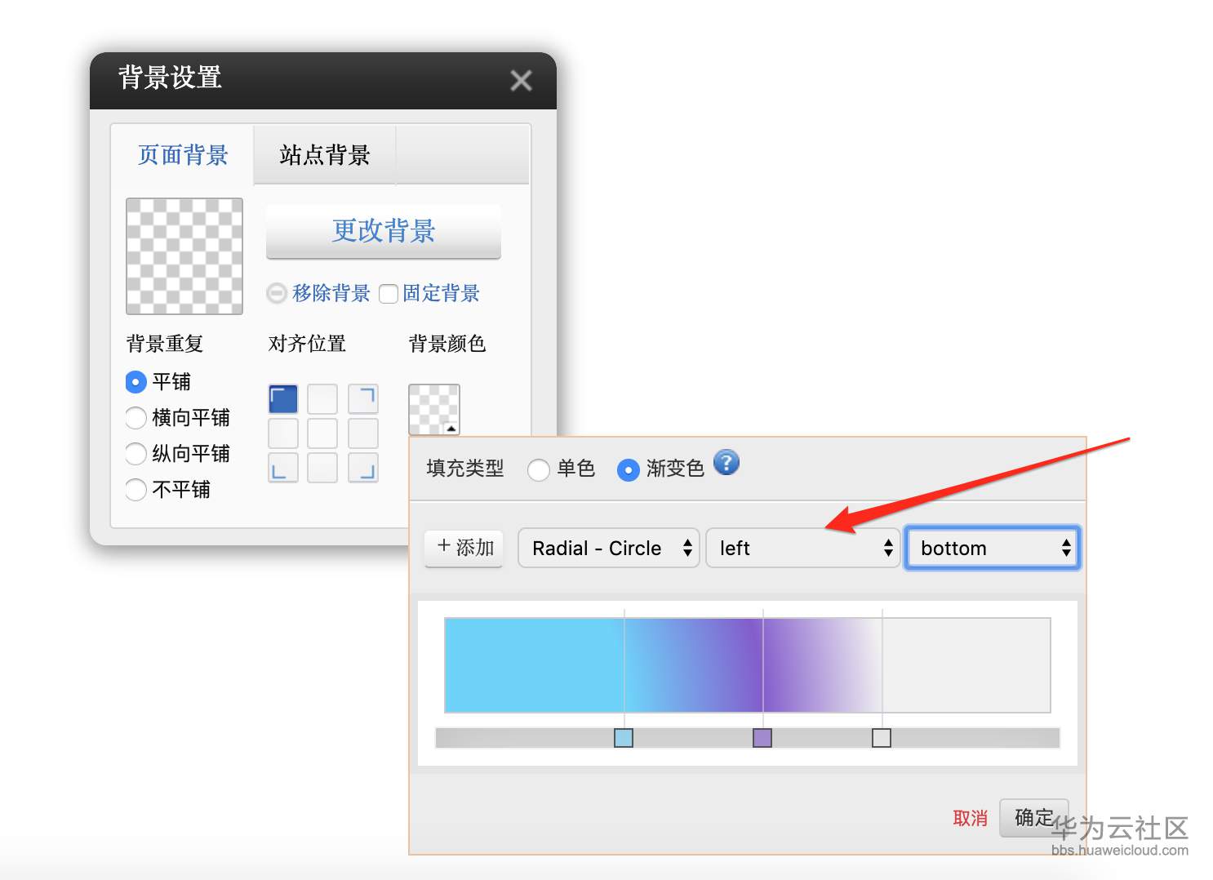
Task: Select the 渐变色 fill type
Action: 628,470
